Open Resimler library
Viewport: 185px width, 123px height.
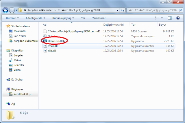(19, 65)
